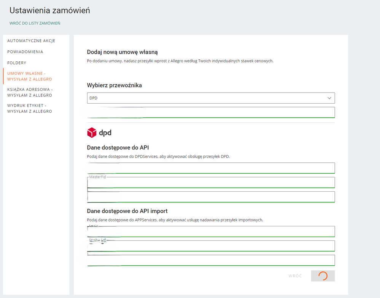Image resolution: width=380 pixels, height=298 pixels.
Task: Click field just below the MasterFid input
Action: (211, 197)
